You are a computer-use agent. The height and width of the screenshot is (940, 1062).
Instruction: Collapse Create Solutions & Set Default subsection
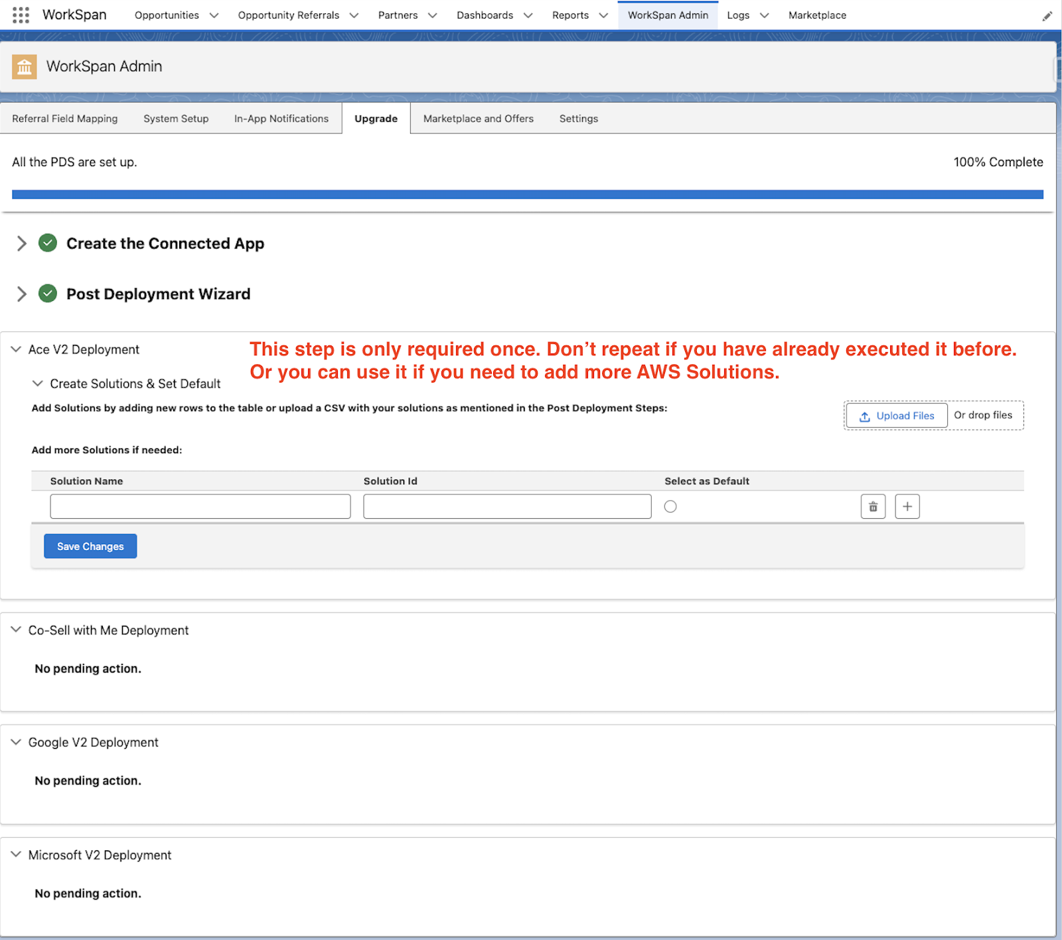(38, 383)
